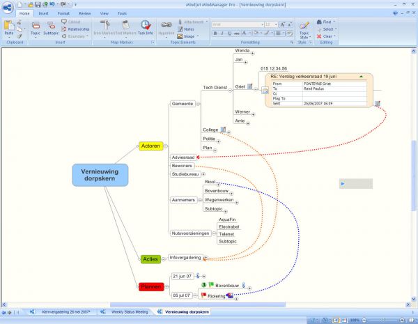
Task: Open the Insert ribbon tab
Action: pos(43,13)
